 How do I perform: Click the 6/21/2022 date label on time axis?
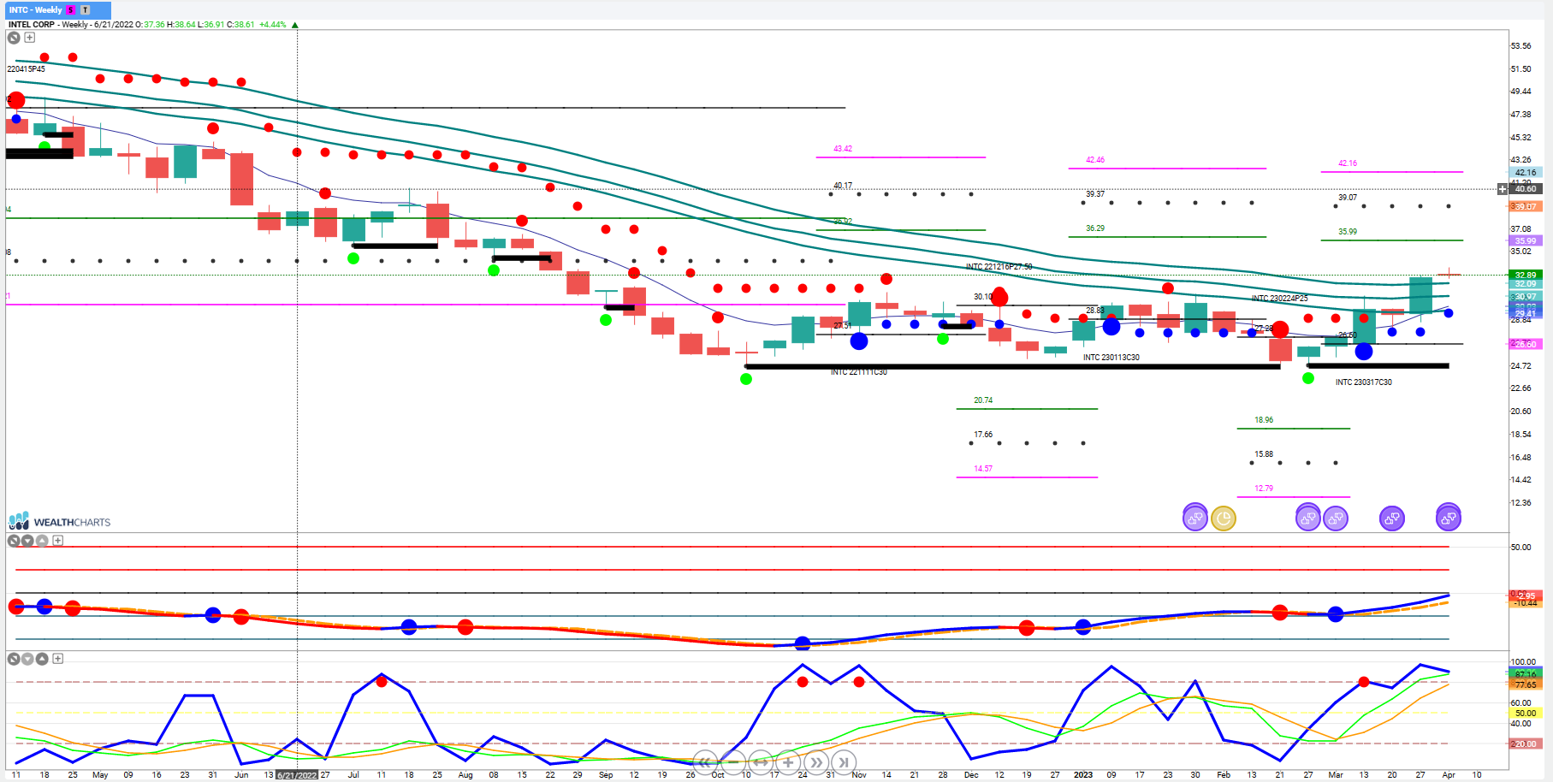coord(297,775)
